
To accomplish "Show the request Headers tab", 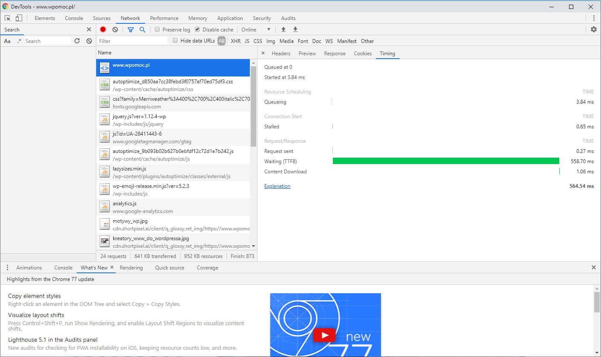I will 281,54.
